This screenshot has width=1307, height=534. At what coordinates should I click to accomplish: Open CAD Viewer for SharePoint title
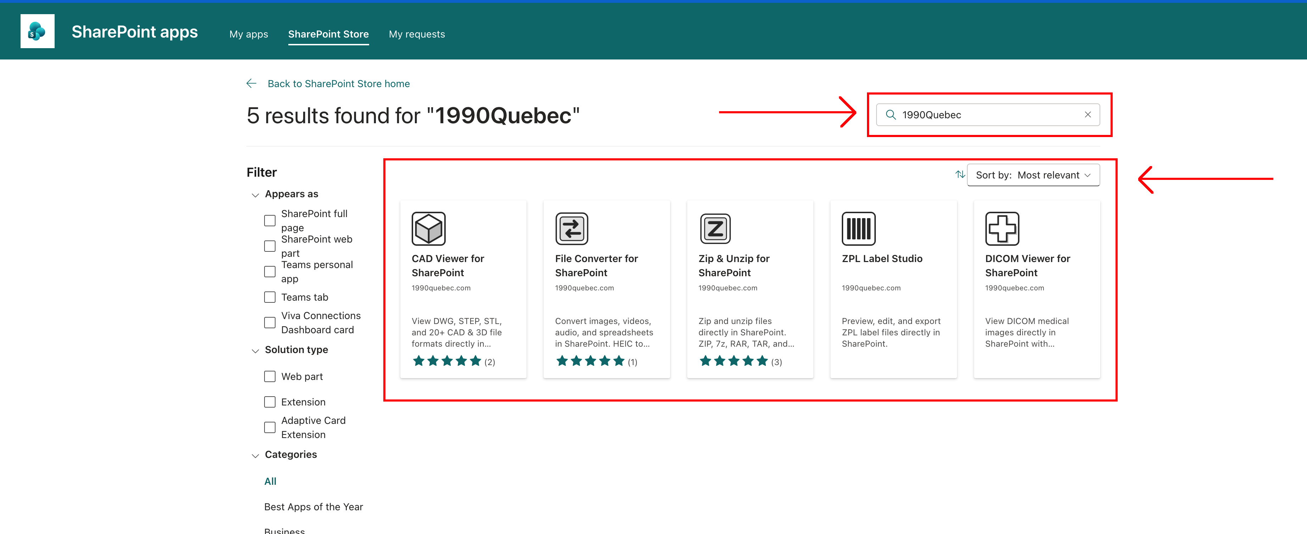coord(447,266)
